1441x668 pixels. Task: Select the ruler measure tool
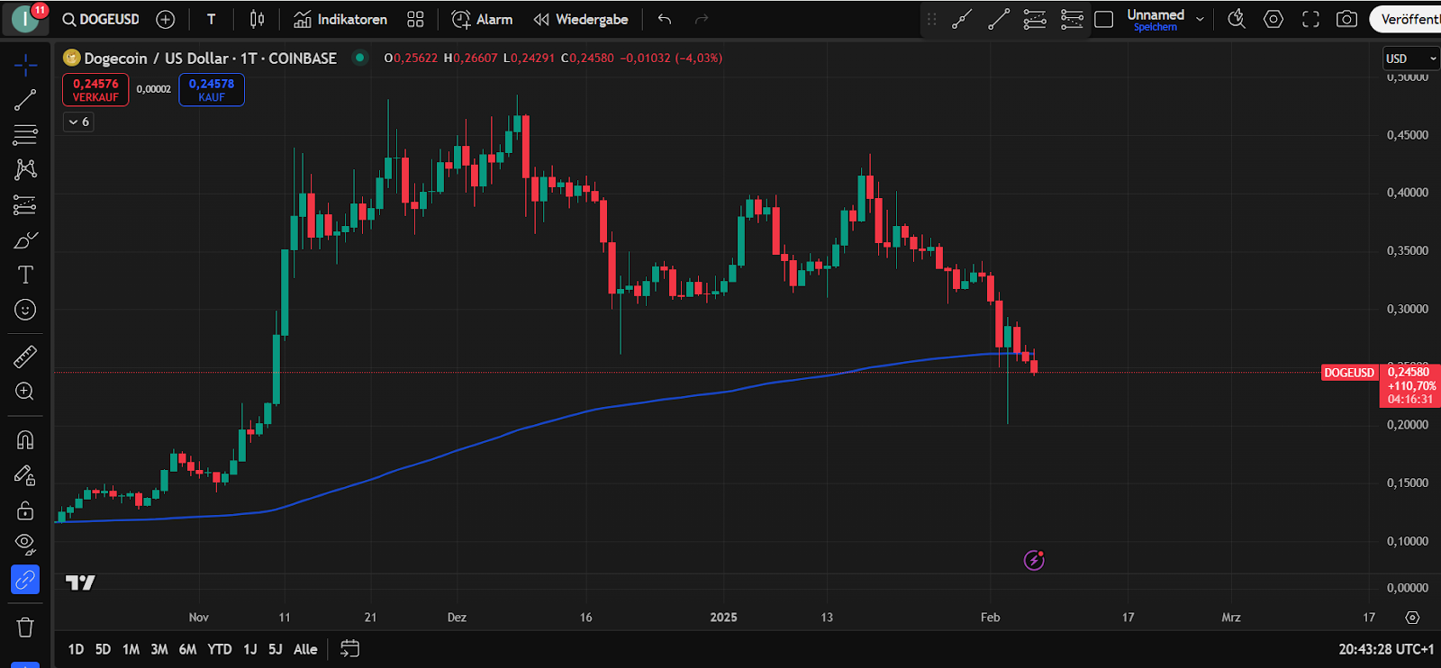[x=25, y=357]
